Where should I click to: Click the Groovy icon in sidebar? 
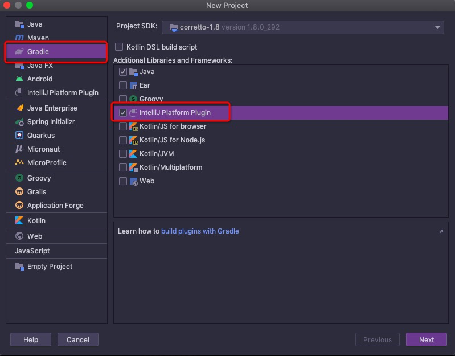19,178
